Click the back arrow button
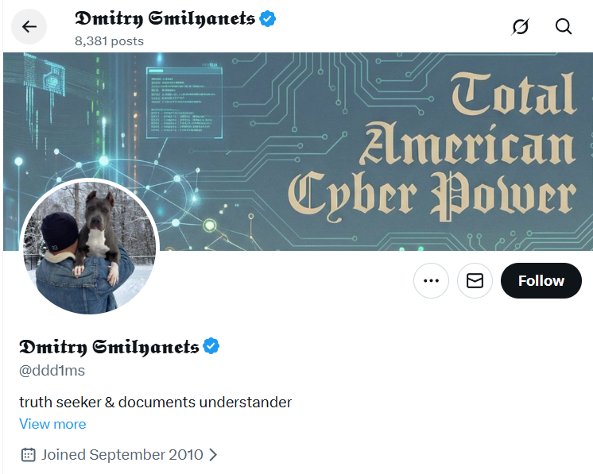This screenshot has height=474, width=593. [x=29, y=27]
